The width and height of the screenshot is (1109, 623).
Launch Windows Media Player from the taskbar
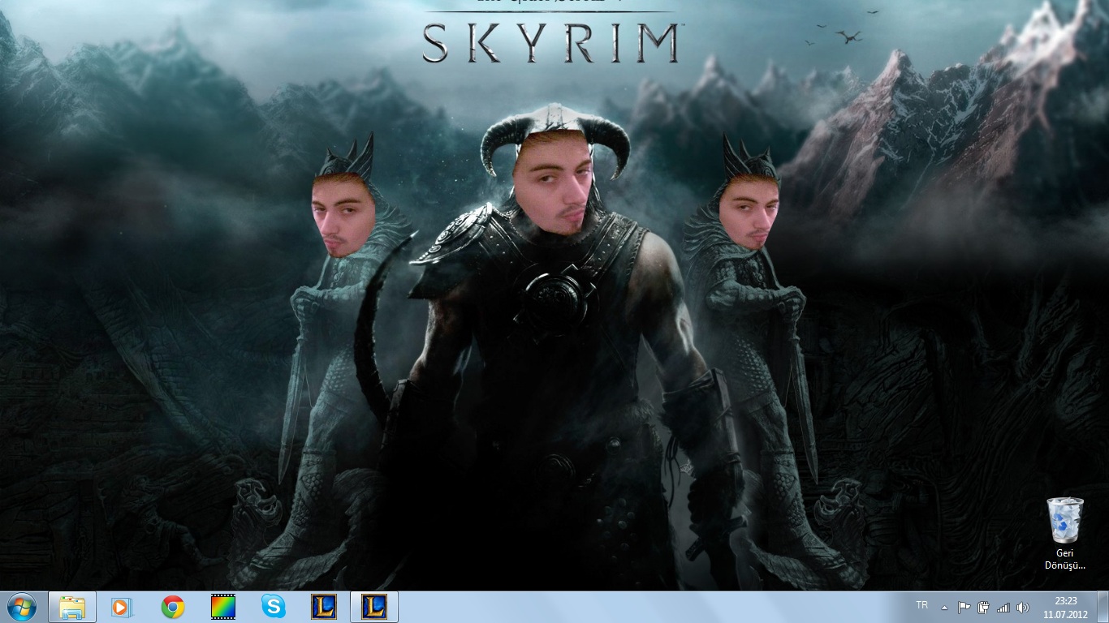(122, 607)
